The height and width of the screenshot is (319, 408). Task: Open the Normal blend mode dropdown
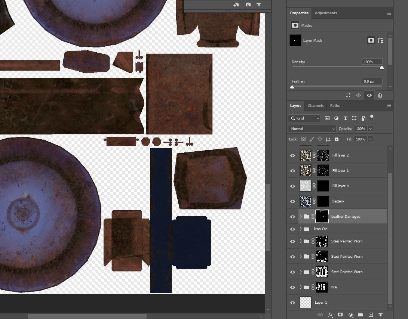(x=312, y=129)
